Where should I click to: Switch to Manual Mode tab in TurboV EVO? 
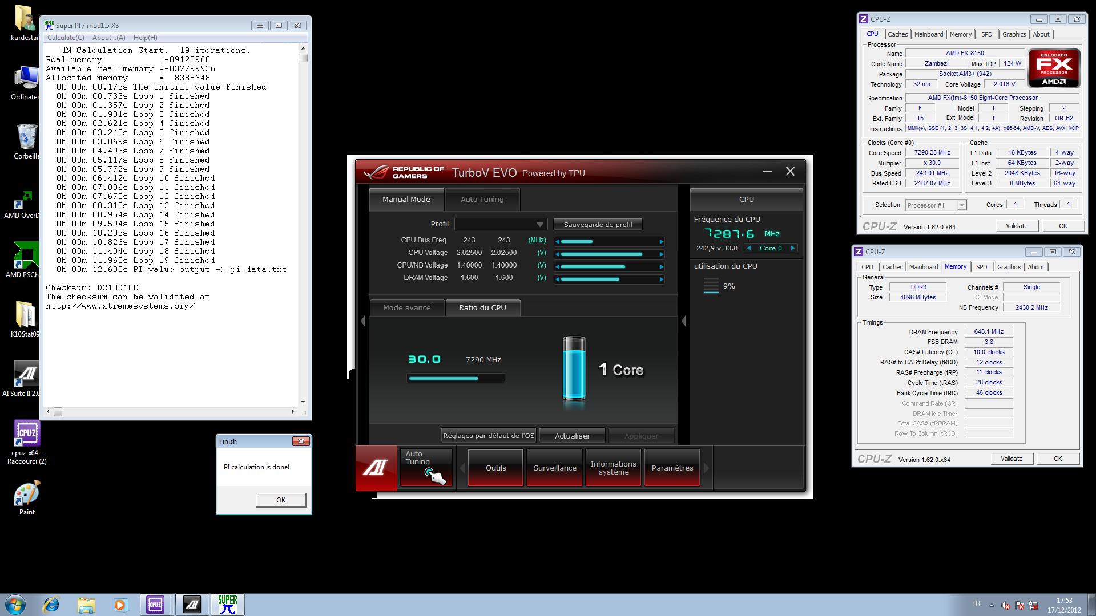coord(406,199)
